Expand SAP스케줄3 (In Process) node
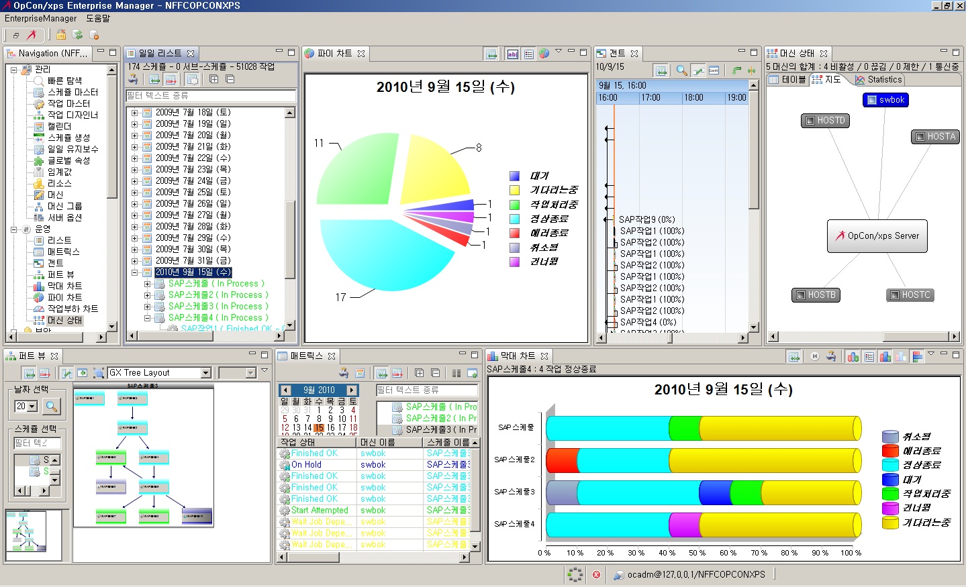966x587 pixels. point(147,307)
